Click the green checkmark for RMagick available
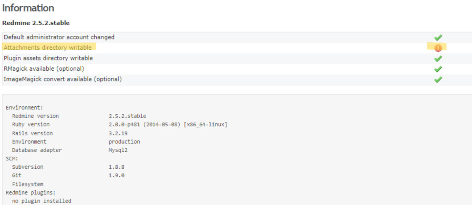This screenshot has height=205, width=472. pos(438,69)
